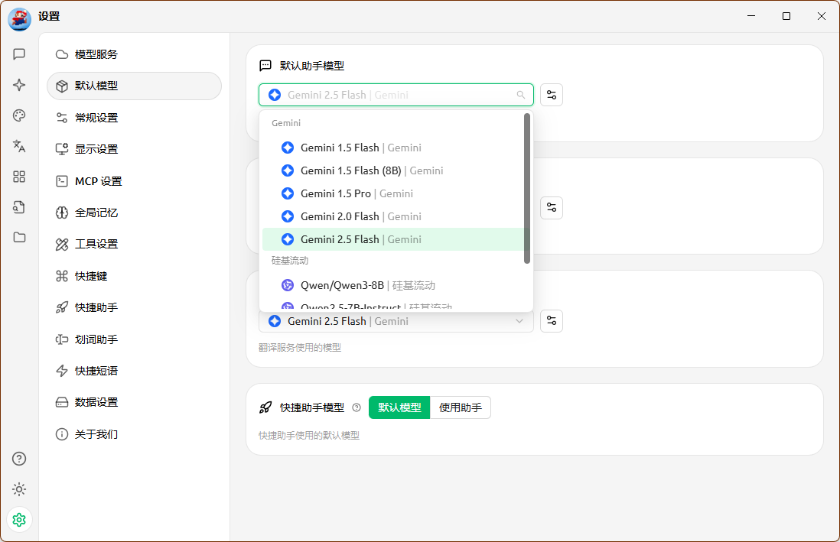Choose Gemini 1.5 Pro option
This screenshot has height=542, width=840.
pyautogui.click(x=393, y=193)
